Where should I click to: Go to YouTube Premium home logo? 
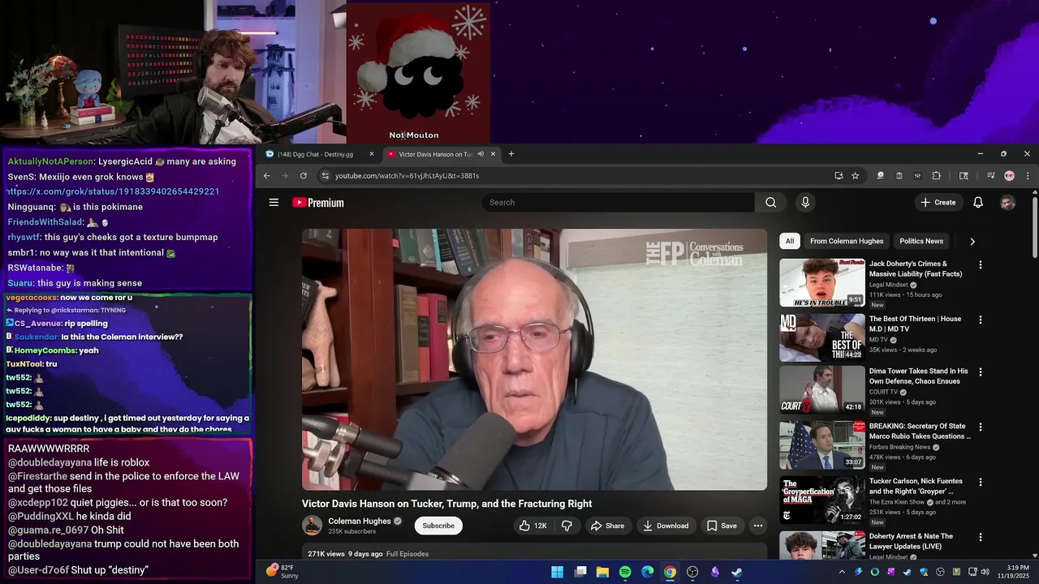point(318,203)
